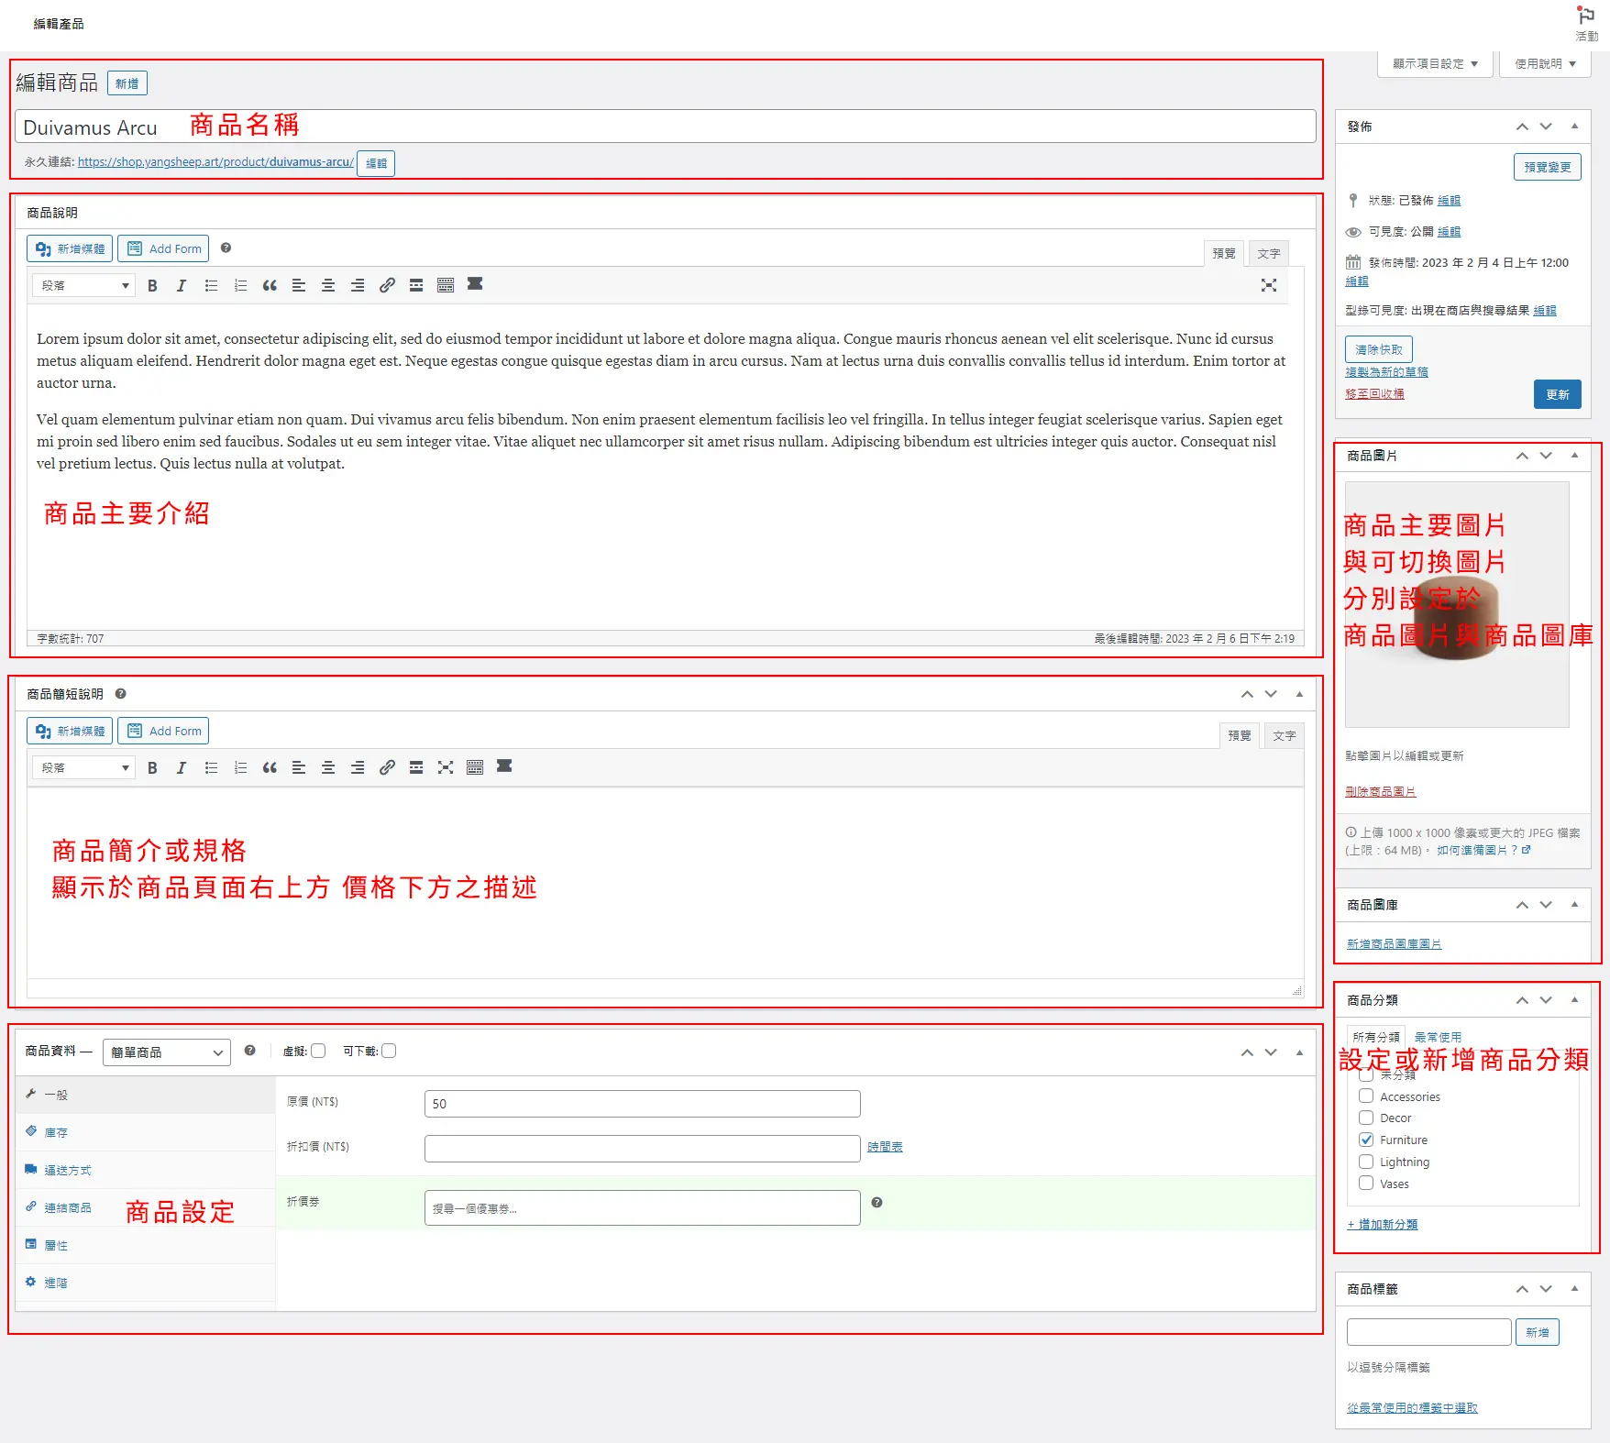
Task: Click the 原價 (NT$) price input field
Action: [642, 1103]
